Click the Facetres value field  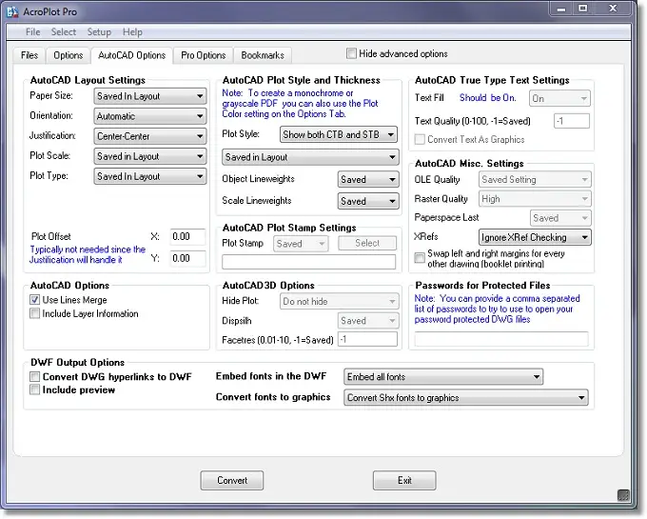(367, 339)
